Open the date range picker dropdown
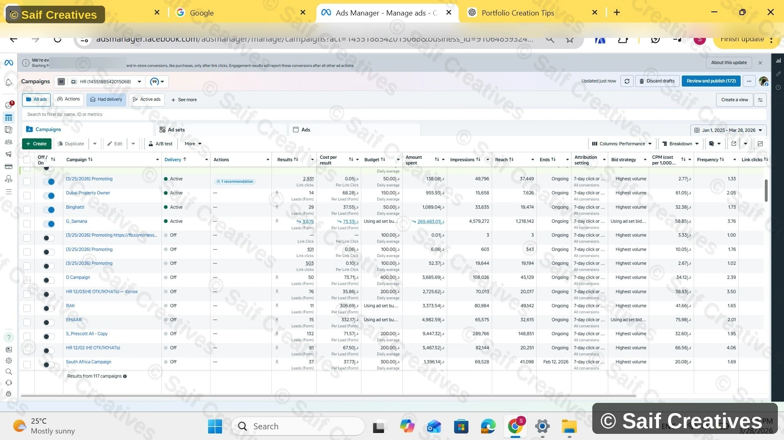The height and width of the screenshot is (440, 784). point(728,130)
